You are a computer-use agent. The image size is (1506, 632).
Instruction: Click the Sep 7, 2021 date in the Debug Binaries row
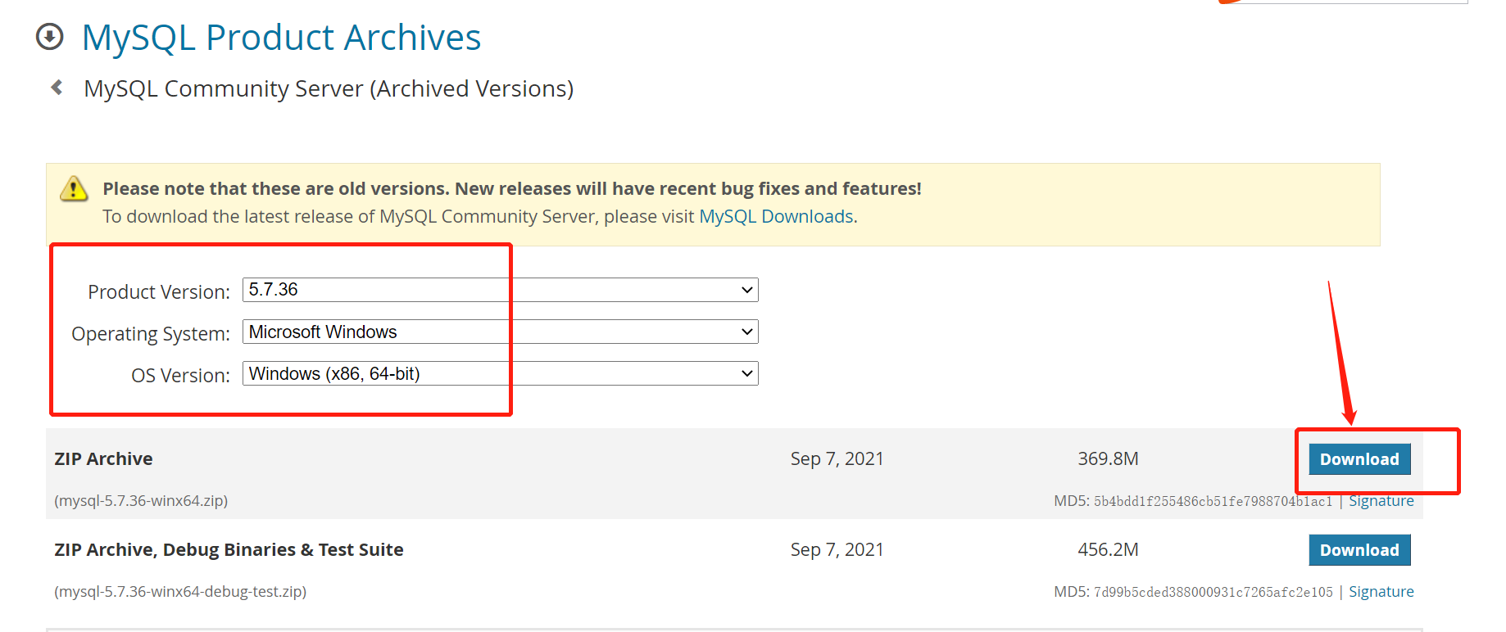[837, 549]
